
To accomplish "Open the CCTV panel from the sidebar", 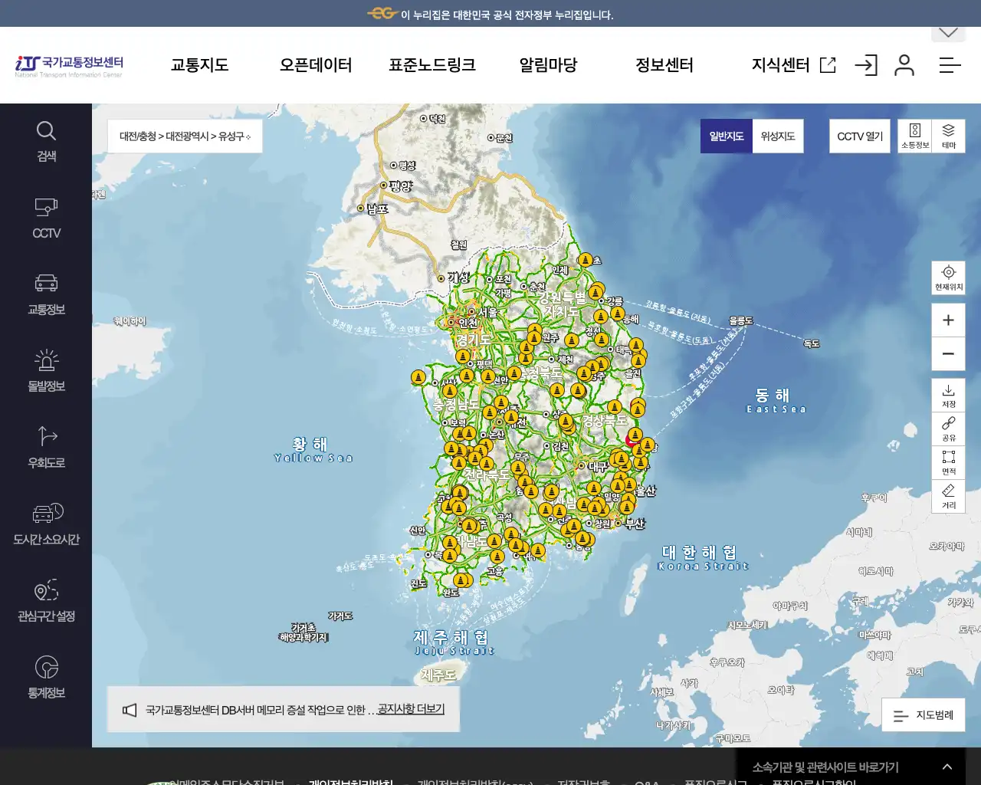I will (46, 217).
